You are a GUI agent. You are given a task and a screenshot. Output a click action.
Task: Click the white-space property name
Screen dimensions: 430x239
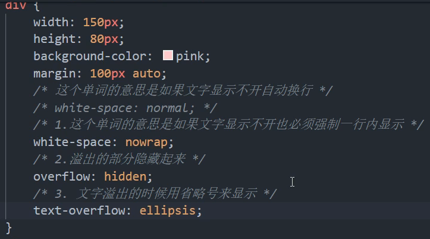click(73, 142)
